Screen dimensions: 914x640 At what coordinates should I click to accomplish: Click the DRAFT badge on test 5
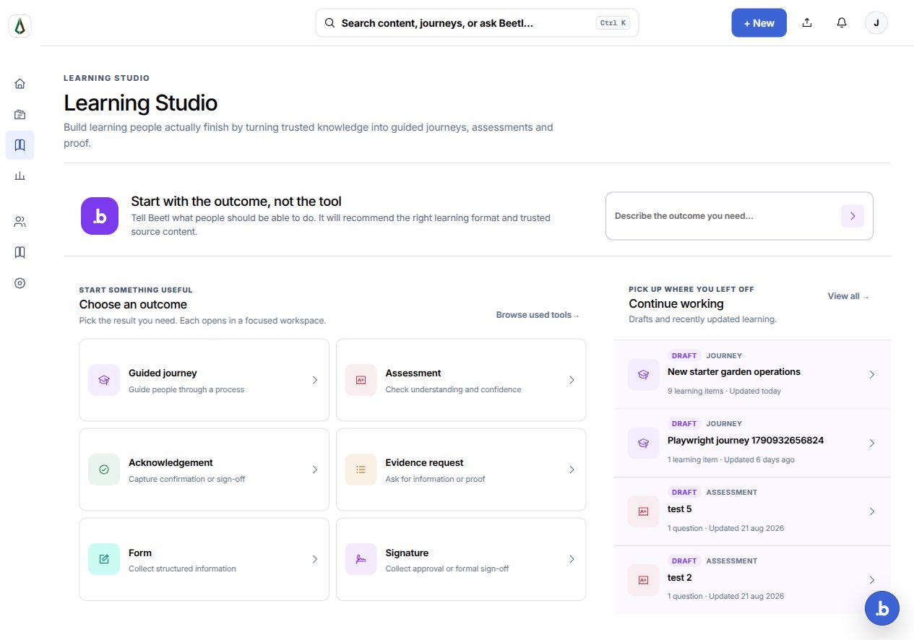pos(684,493)
